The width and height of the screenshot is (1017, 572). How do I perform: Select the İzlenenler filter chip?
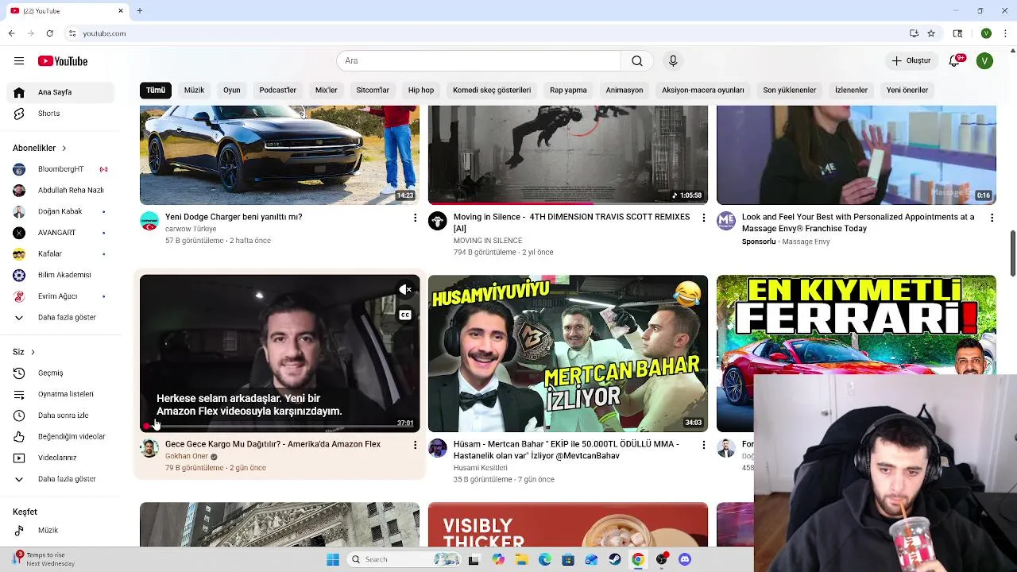coord(851,90)
